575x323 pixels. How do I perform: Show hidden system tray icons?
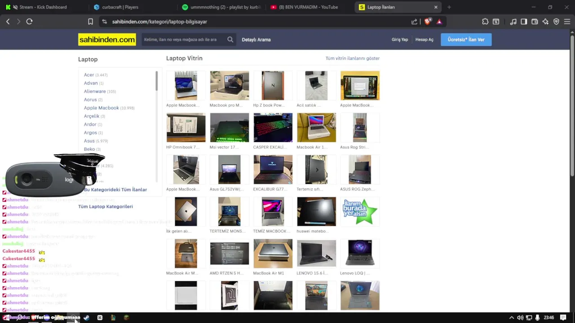pyautogui.click(x=511, y=318)
